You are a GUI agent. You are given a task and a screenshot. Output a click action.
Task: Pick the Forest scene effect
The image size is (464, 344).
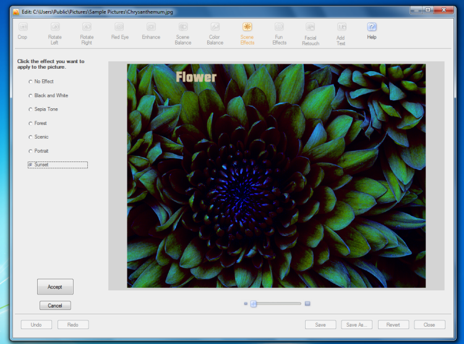point(30,123)
